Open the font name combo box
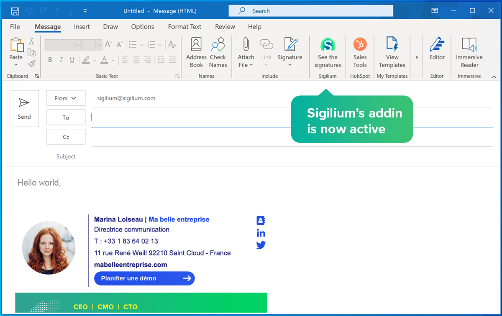 click(62, 44)
